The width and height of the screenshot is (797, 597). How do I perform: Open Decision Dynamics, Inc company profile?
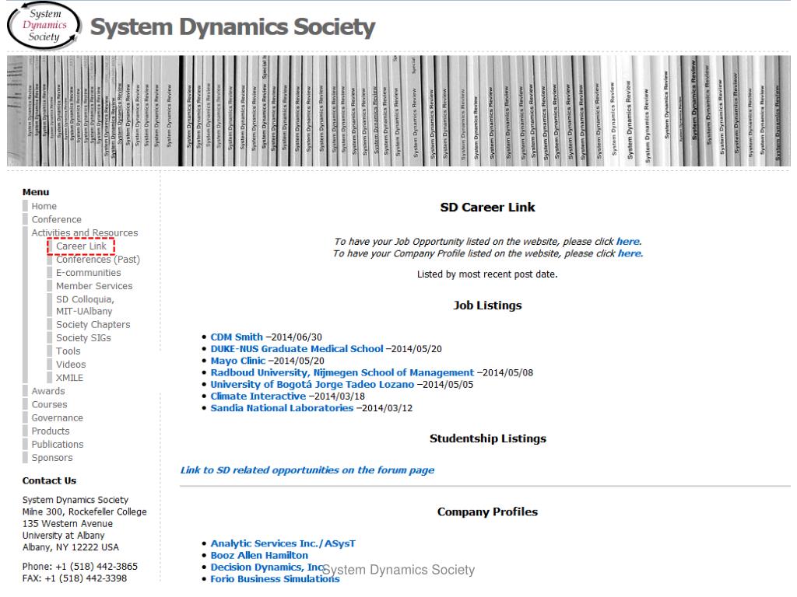(x=268, y=567)
